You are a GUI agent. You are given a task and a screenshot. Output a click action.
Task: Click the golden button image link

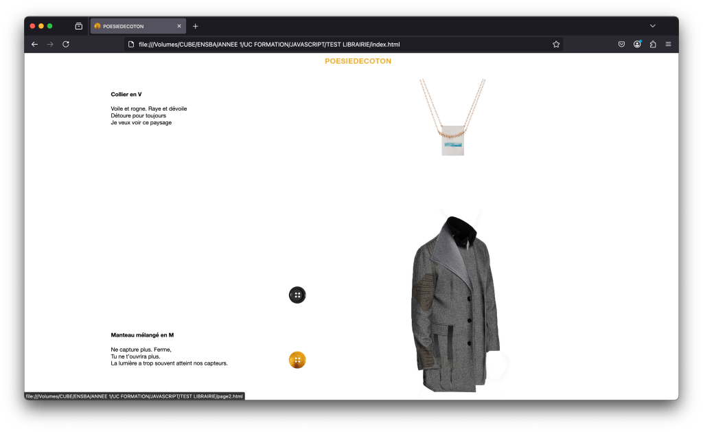[x=297, y=360]
